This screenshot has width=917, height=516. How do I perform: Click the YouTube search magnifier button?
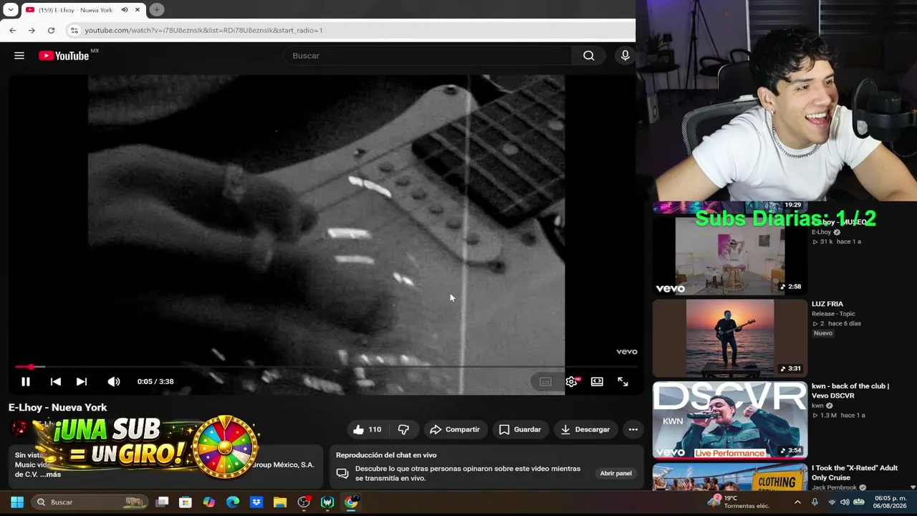589,56
